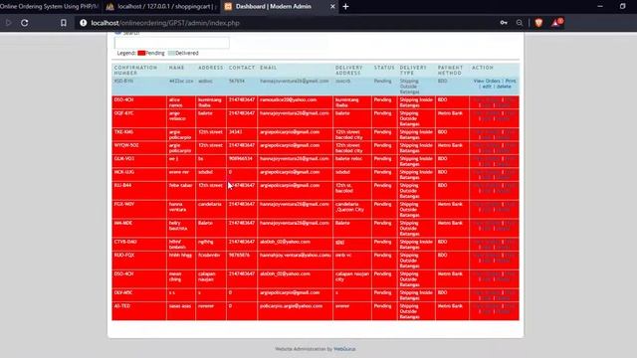
Task: Open the site info icon before localhost
Action: 84,23
